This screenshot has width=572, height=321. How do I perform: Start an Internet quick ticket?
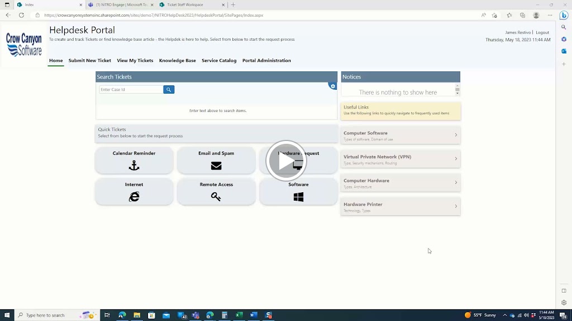coord(134,192)
